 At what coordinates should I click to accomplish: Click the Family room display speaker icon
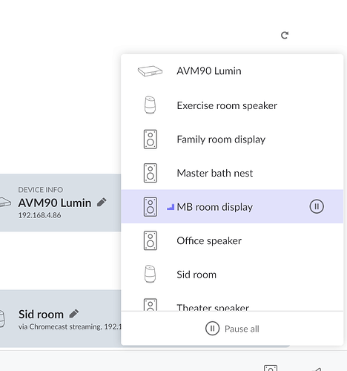(151, 139)
